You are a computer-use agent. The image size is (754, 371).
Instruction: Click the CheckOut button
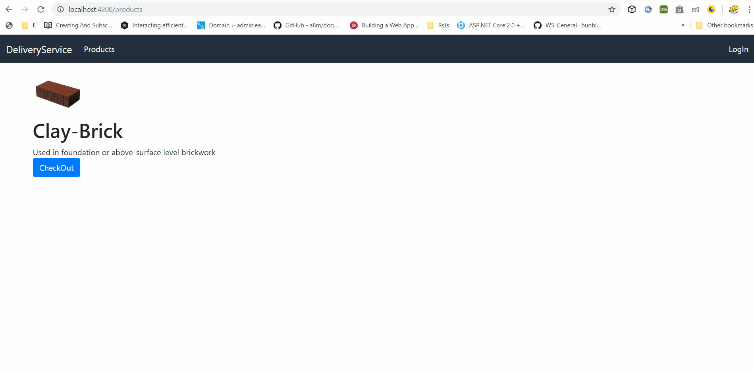(x=56, y=167)
